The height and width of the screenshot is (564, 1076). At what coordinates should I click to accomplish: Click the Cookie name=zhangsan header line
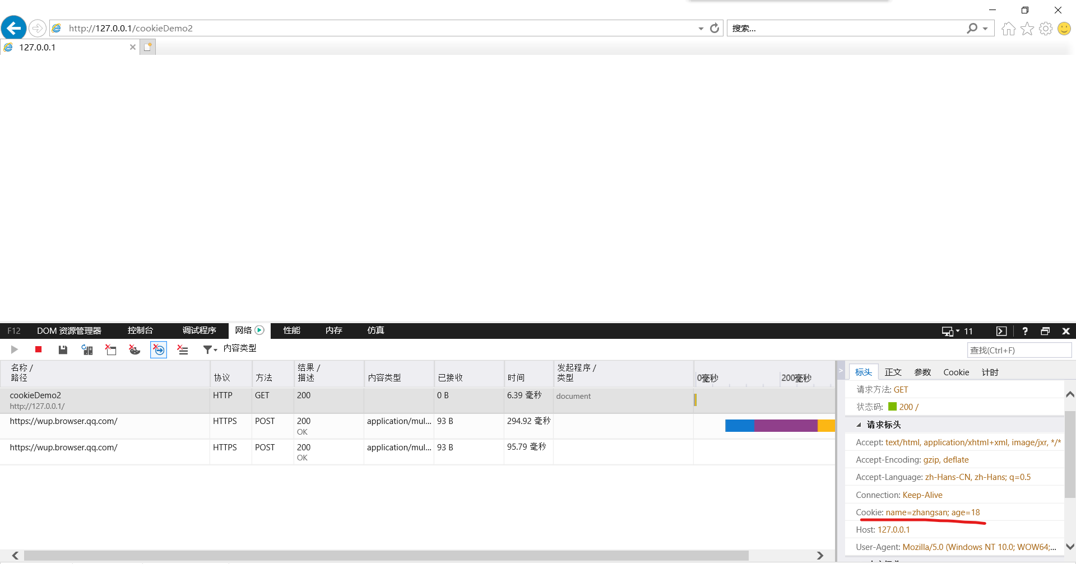click(954, 512)
